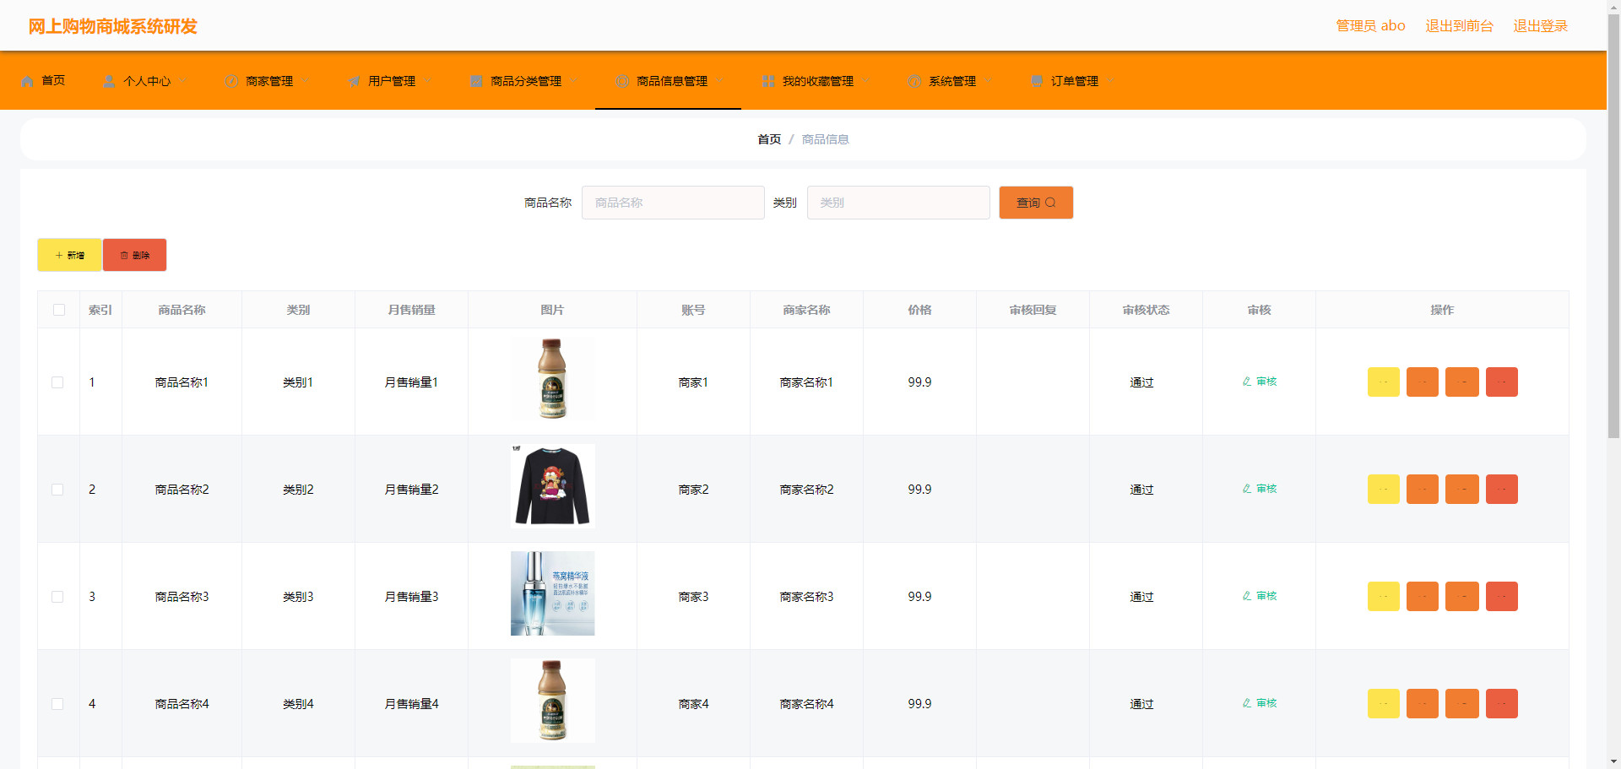The image size is (1621, 769).
Task: Check the checkbox for row 商品名称1
Action: (57, 382)
